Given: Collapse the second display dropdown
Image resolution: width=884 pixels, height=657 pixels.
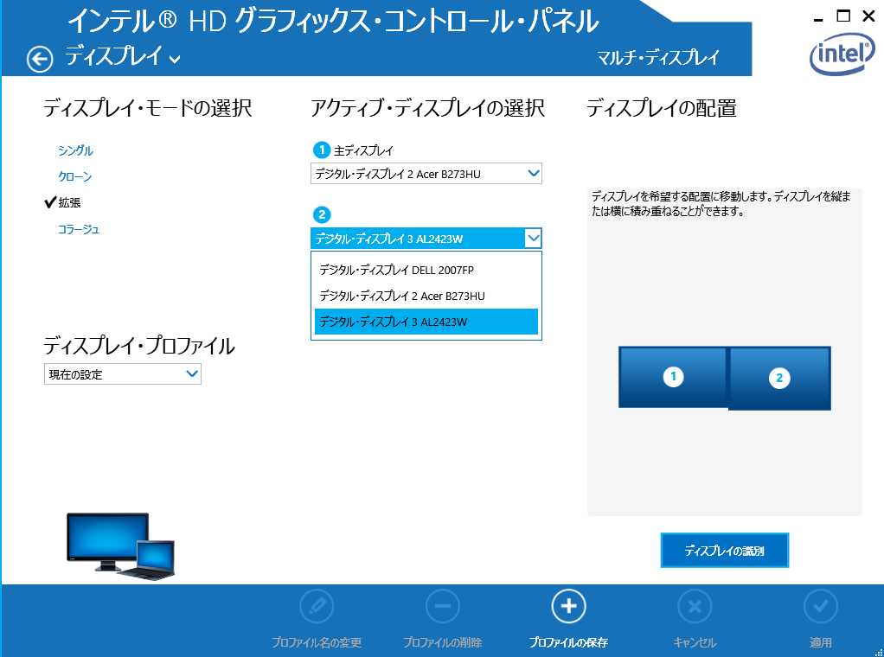Looking at the screenshot, I should 533,239.
